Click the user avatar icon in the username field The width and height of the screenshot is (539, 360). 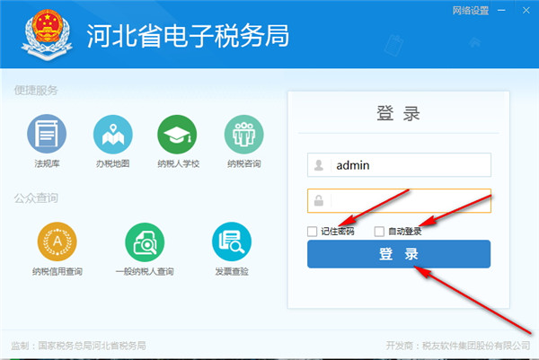pos(319,165)
